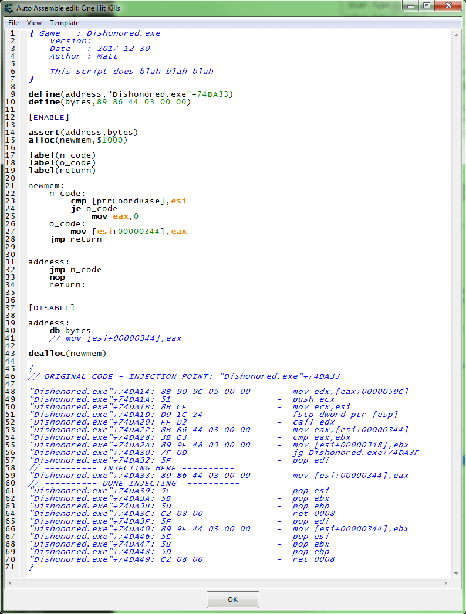Click the label(o_code) line
Screen dimensions: 466x614
62,163
